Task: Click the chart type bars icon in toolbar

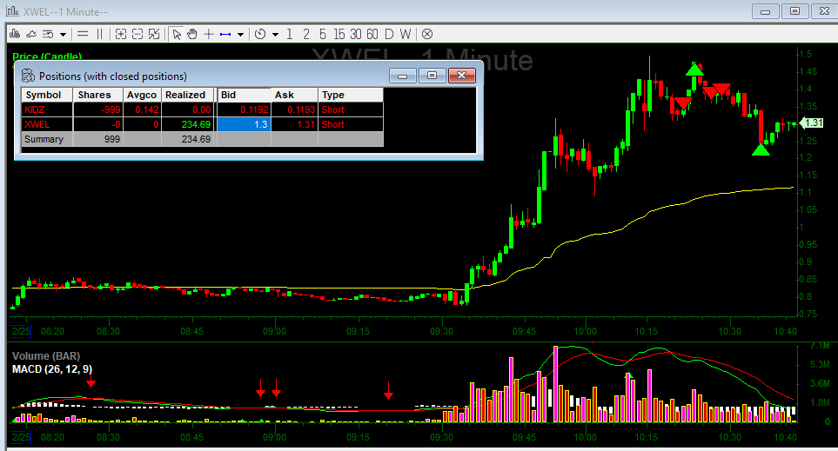Action: [x=15, y=34]
